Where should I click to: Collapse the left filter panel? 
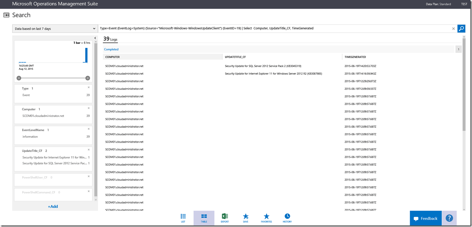(95, 38)
